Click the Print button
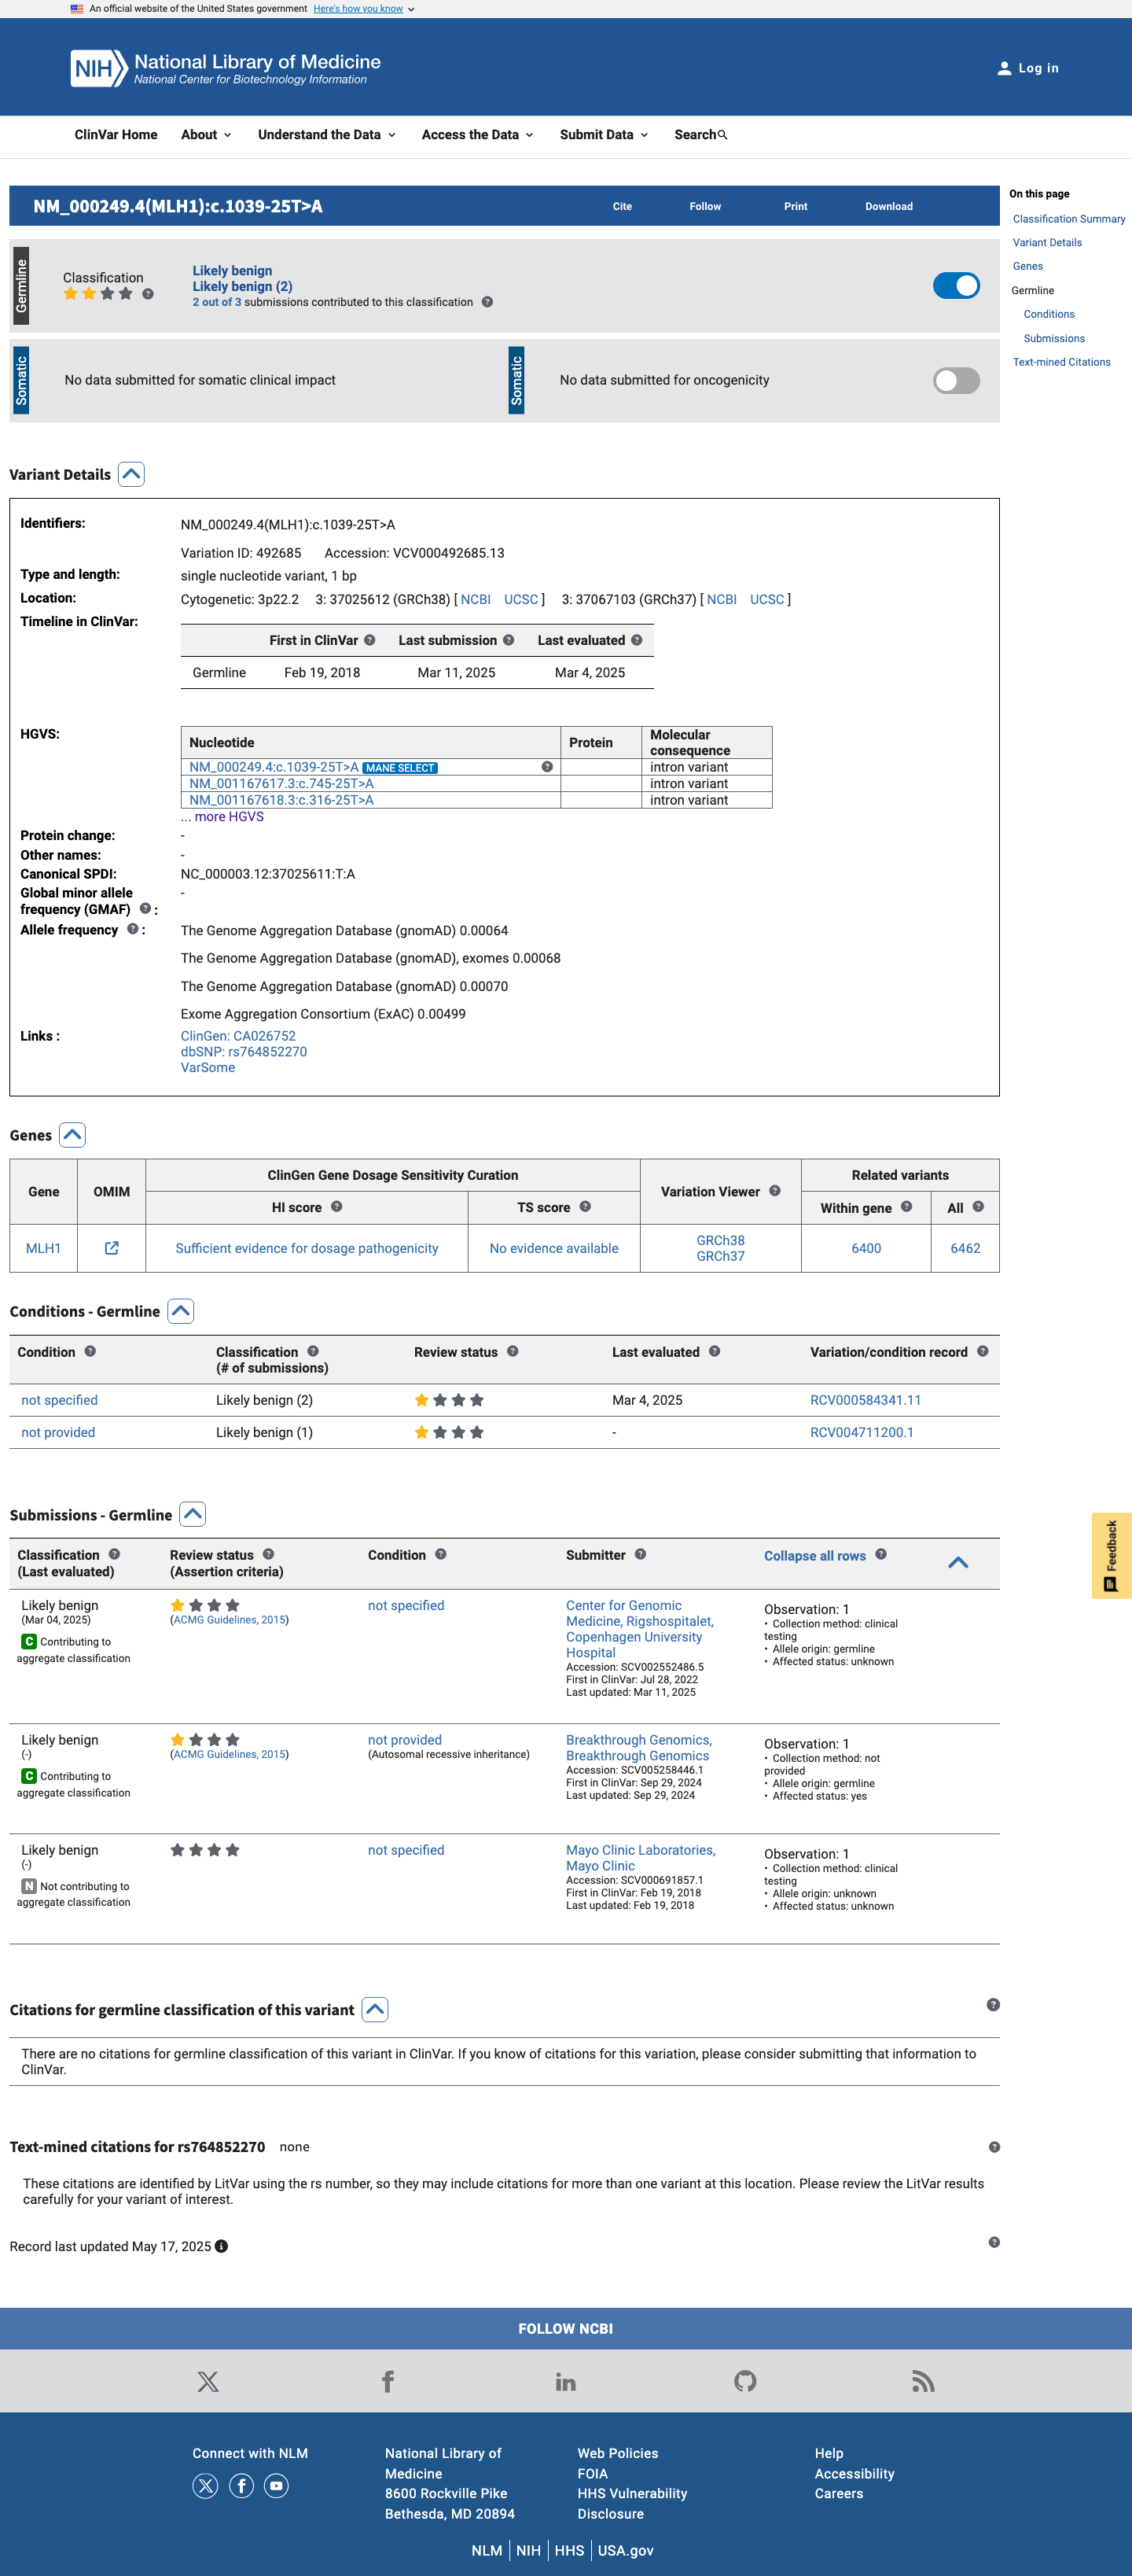 coord(796,206)
